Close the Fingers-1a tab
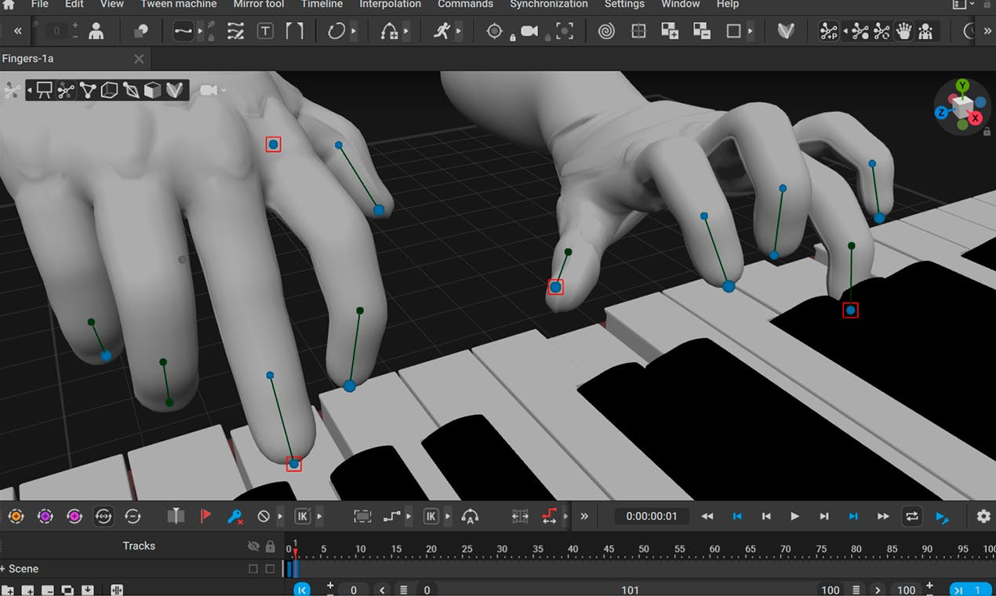 pos(139,59)
